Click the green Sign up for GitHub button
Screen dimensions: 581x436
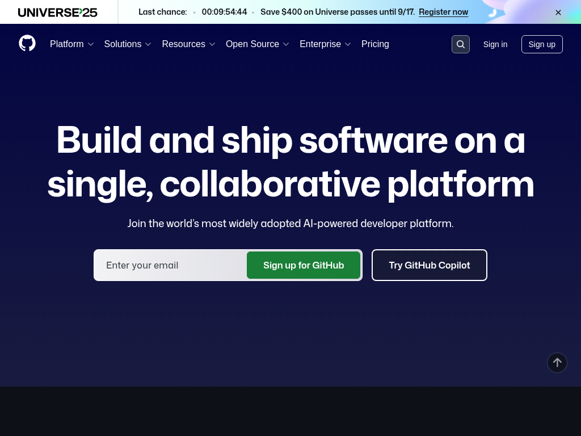304,265
